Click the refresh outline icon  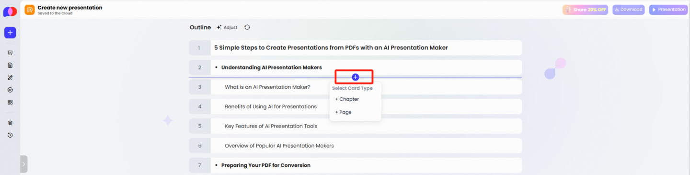[247, 27]
